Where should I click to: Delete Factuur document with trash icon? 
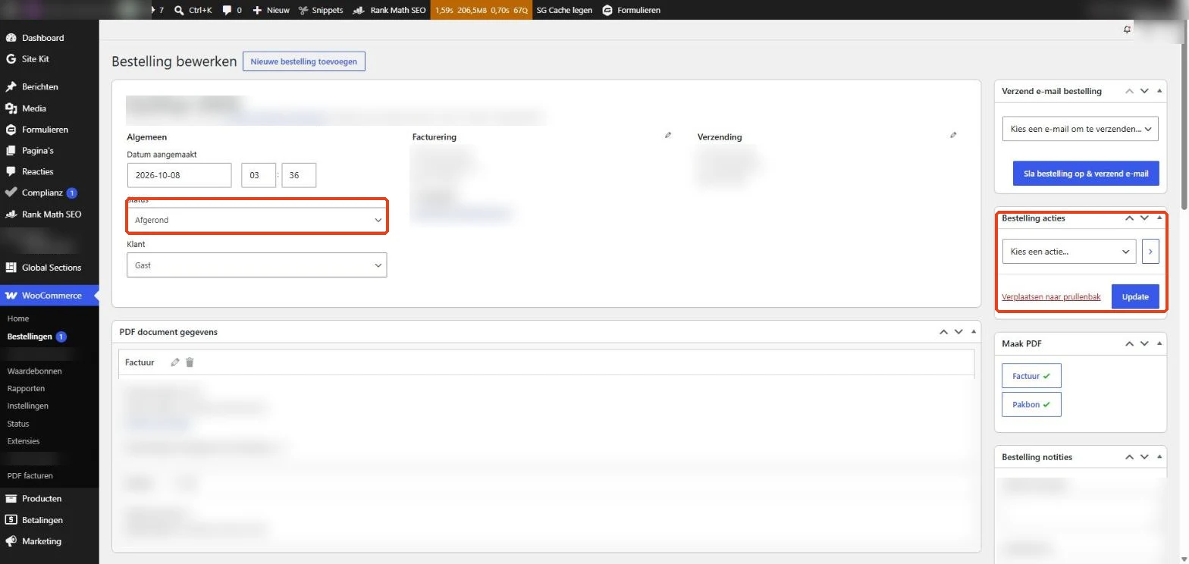tap(190, 362)
